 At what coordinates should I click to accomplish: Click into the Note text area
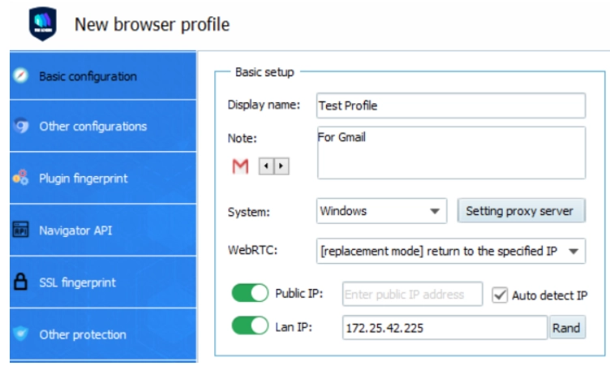[x=451, y=153]
